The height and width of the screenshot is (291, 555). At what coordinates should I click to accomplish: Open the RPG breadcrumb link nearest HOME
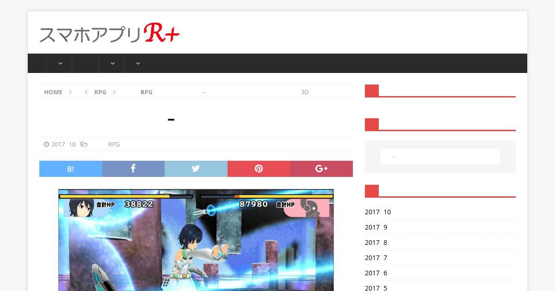(100, 92)
